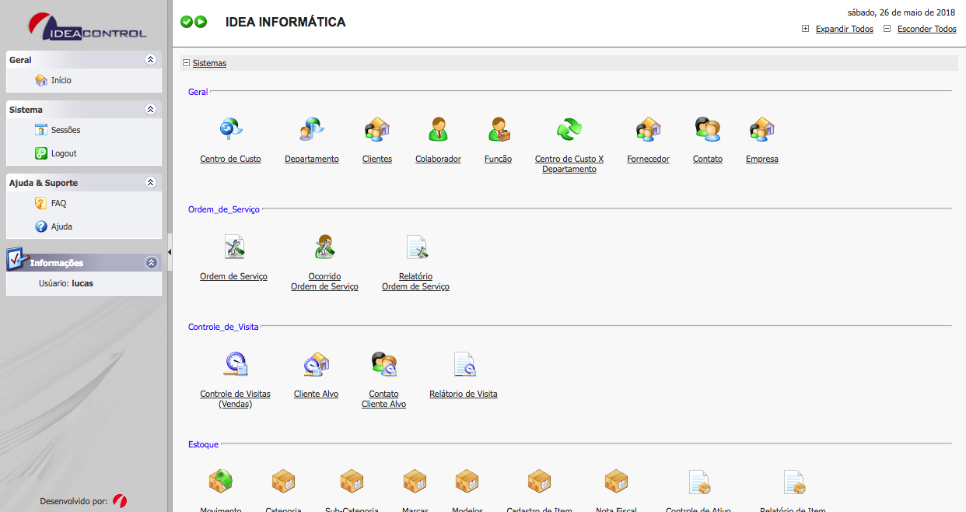Open the Cliente Alvo icon
This screenshot has width=966, height=512.
click(x=317, y=363)
